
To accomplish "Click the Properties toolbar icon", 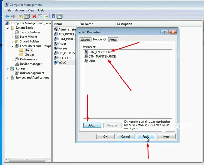I will pyautogui.click(x=40, y=16).
